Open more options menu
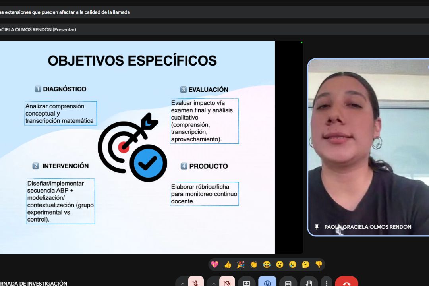This screenshot has width=429, height=286. coord(326,282)
